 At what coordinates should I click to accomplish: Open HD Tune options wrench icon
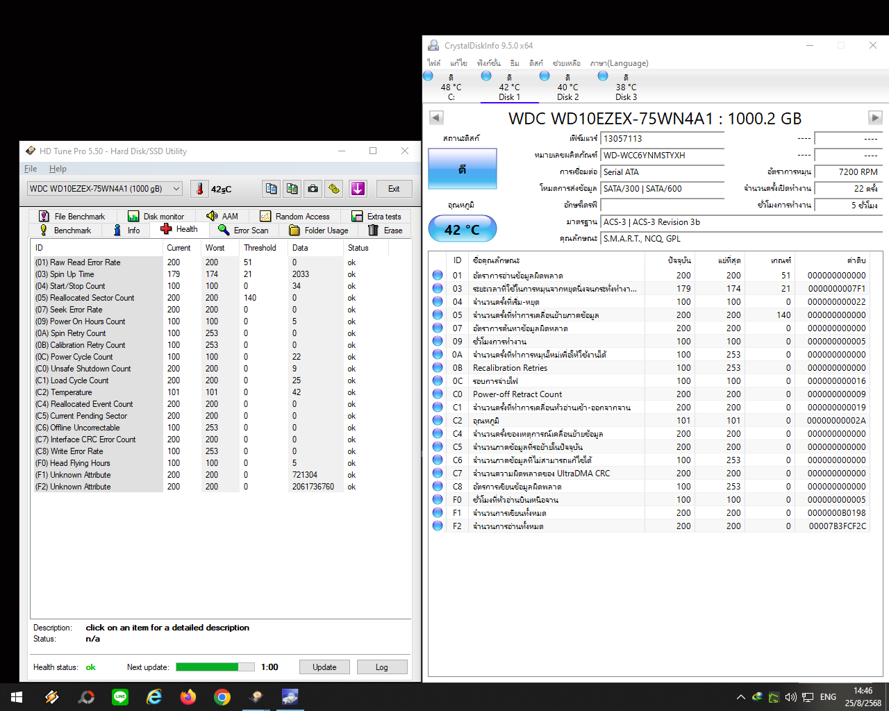click(x=335, y=189)
